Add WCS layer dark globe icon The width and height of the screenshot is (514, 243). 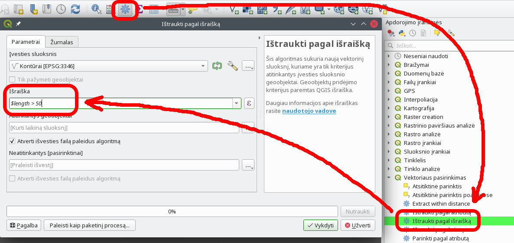click(353, 10)
